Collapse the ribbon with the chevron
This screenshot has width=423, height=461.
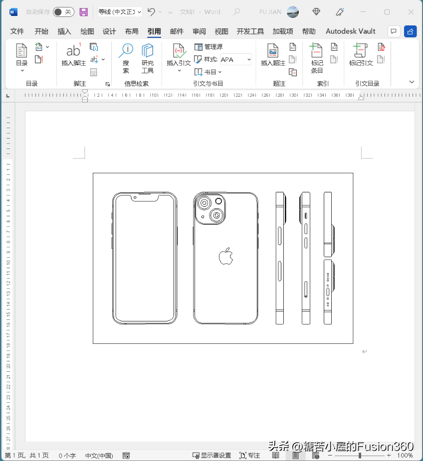point(412,82)
